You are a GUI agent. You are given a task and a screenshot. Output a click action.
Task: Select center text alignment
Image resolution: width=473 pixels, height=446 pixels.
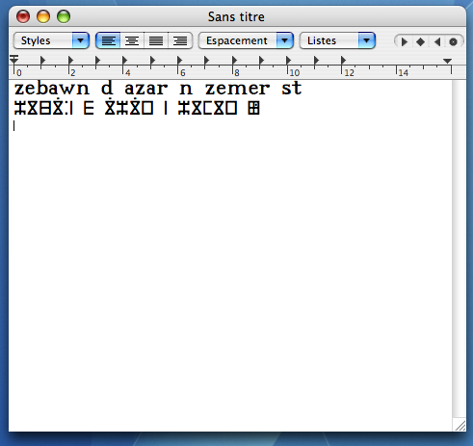[x=132, y=40]
